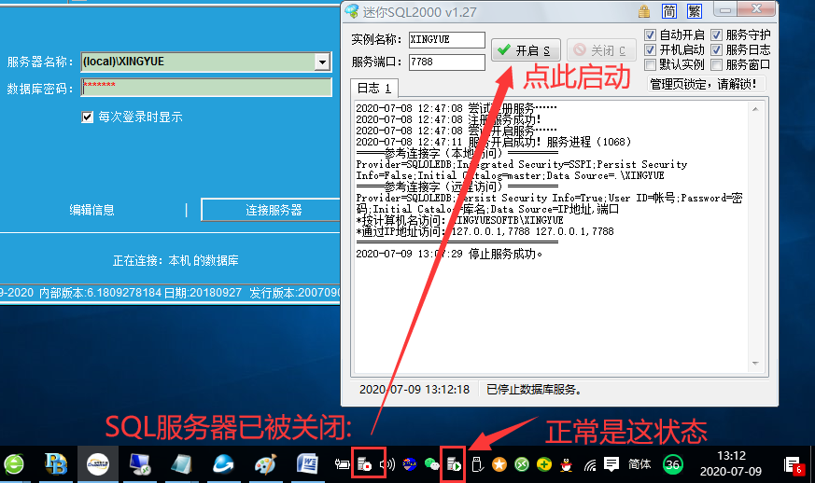Image resolution: width=815 pixels, height=483 pixels.
Task: Click the 实例名称 field containing XINGYUE
Action: [446, 39]
